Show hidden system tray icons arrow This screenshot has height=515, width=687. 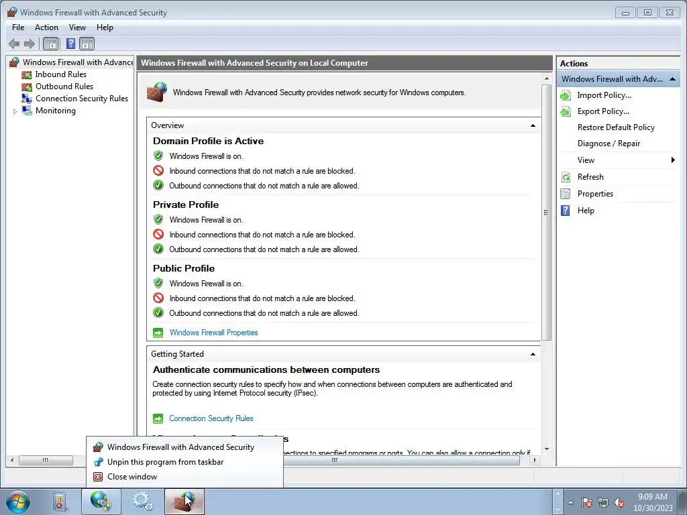(570, 503)
